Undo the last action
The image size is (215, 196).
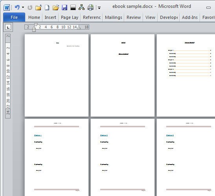point(17,7)
